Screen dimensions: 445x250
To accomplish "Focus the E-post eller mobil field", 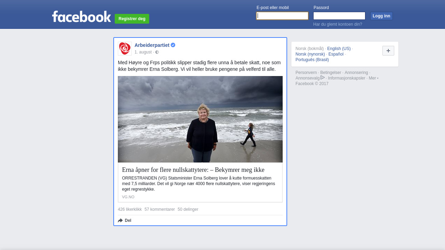I will pyautogui.click(x=282, y=16).
